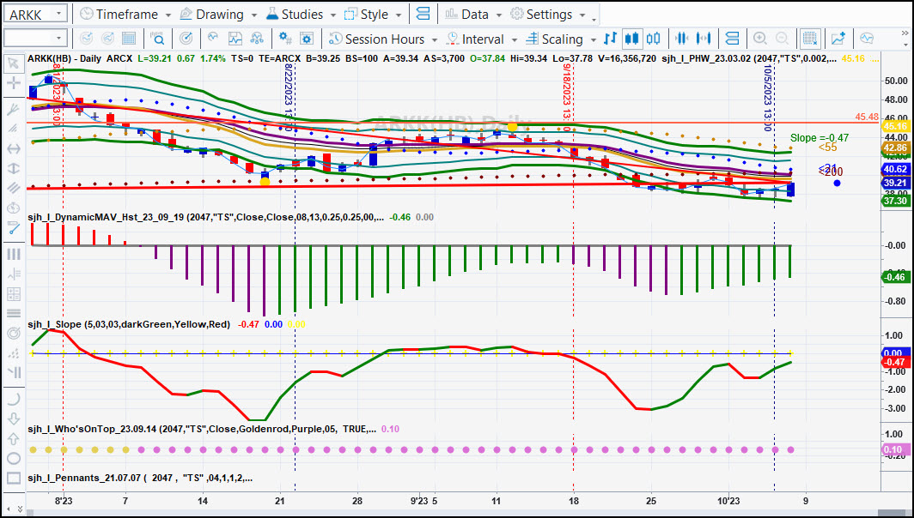
Task: Click the chart-in-frame study icon
Action: click(235, 39)
